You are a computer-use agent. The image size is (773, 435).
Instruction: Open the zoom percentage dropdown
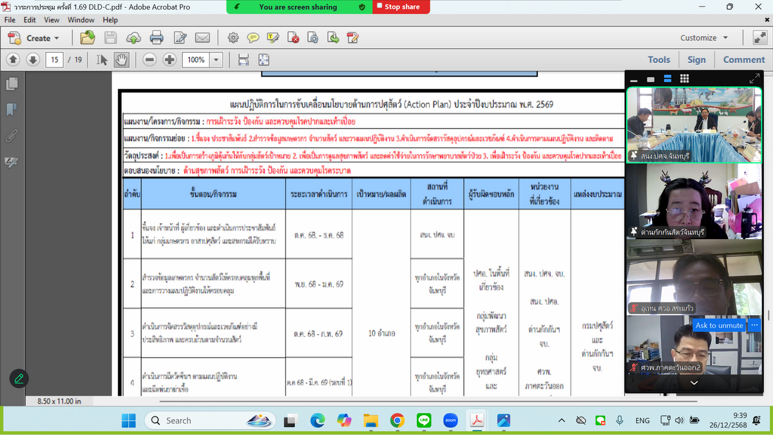point(216,60)
